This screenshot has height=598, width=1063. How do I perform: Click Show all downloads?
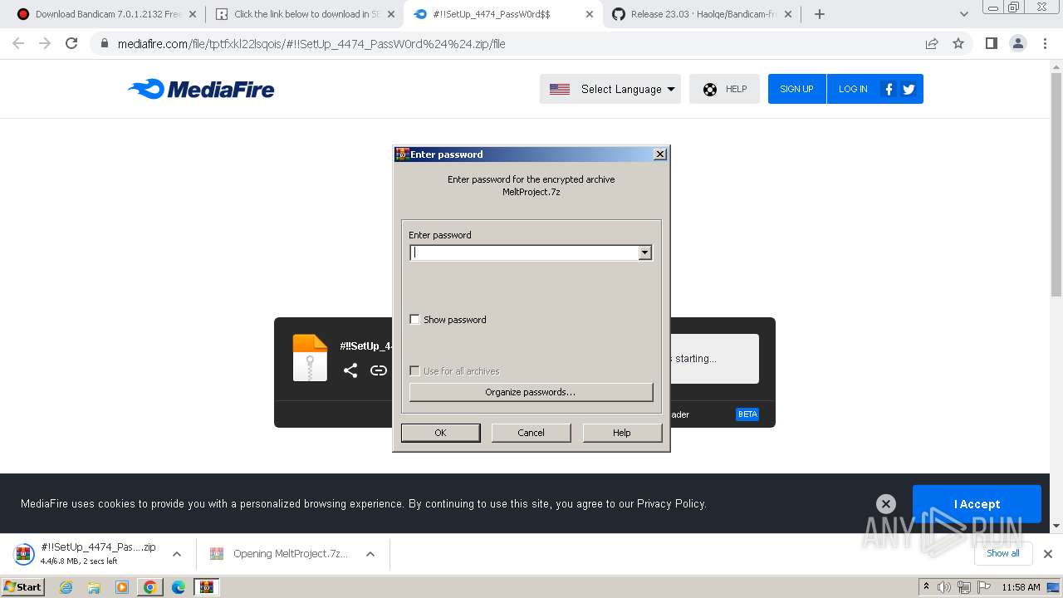(1002, 553)
